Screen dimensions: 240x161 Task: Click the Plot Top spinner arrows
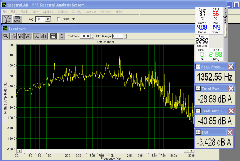tap(92, 36)
